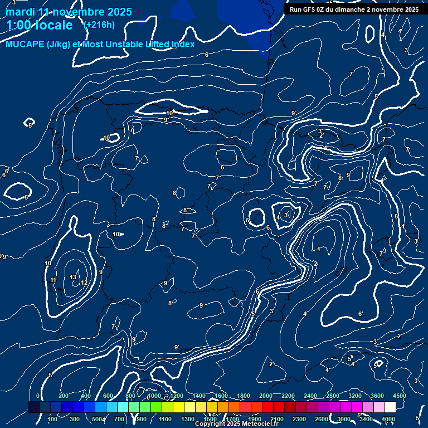This screenshot has height=428, width=428.
Task: Click the '1' contour label in the eastern low
Action: coord(319,249)
